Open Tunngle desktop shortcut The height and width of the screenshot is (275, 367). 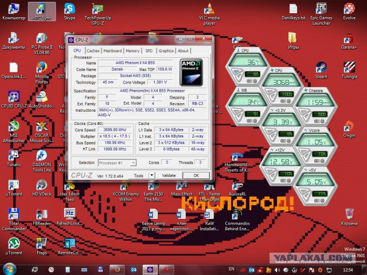tap(349, 70)
